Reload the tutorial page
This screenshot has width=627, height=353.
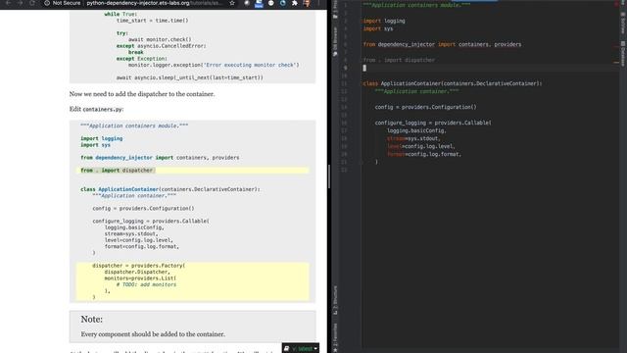click(32, 3)
